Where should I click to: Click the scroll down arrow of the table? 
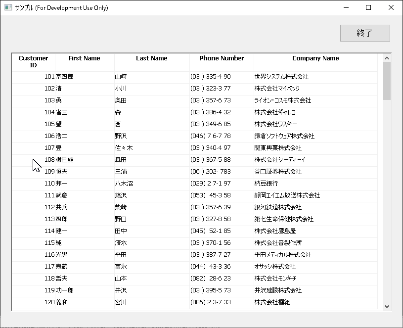click(387, 306)
